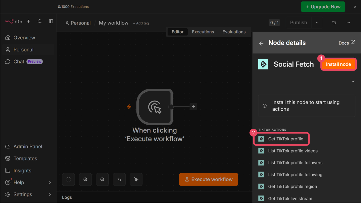The image size is (361, 203).
Task: Go back with the Node details arrow
Action: (261, 43)
